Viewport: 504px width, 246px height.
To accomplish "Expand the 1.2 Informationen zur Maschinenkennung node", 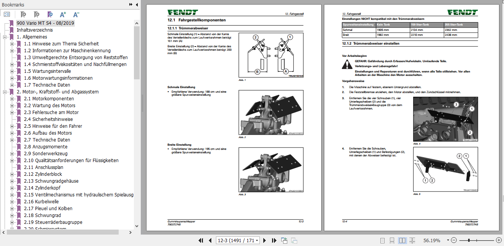I will click(x=12, y=51).
